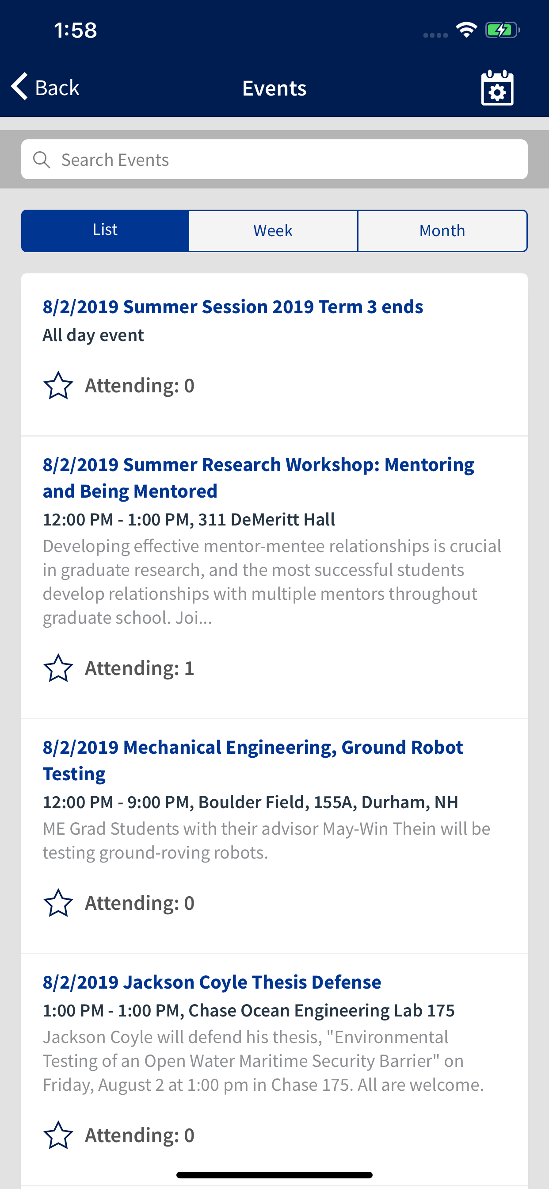The width and height of the screenshot is (549, 1189).
Task: Tap the Back chevron arrow
Action: click(x=19, y=86)
